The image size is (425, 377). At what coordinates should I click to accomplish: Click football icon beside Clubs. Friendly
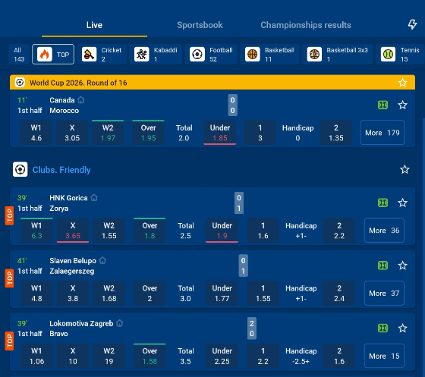pyautogui.click(x=20, y=170)
